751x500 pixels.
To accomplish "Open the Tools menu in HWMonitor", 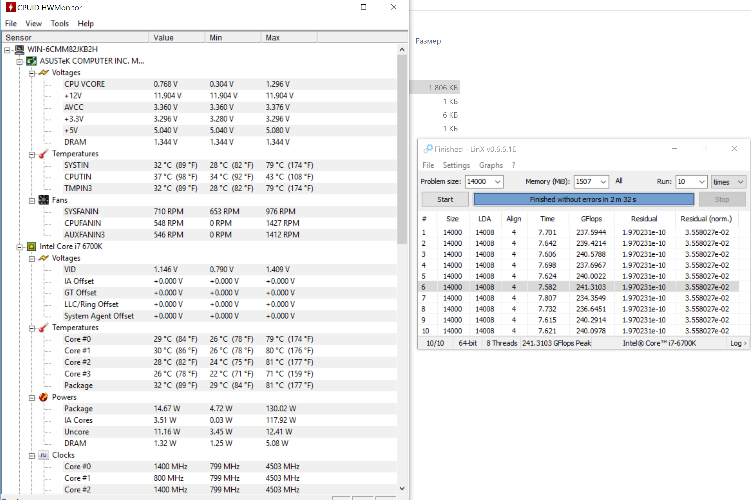I will (60, 24).
